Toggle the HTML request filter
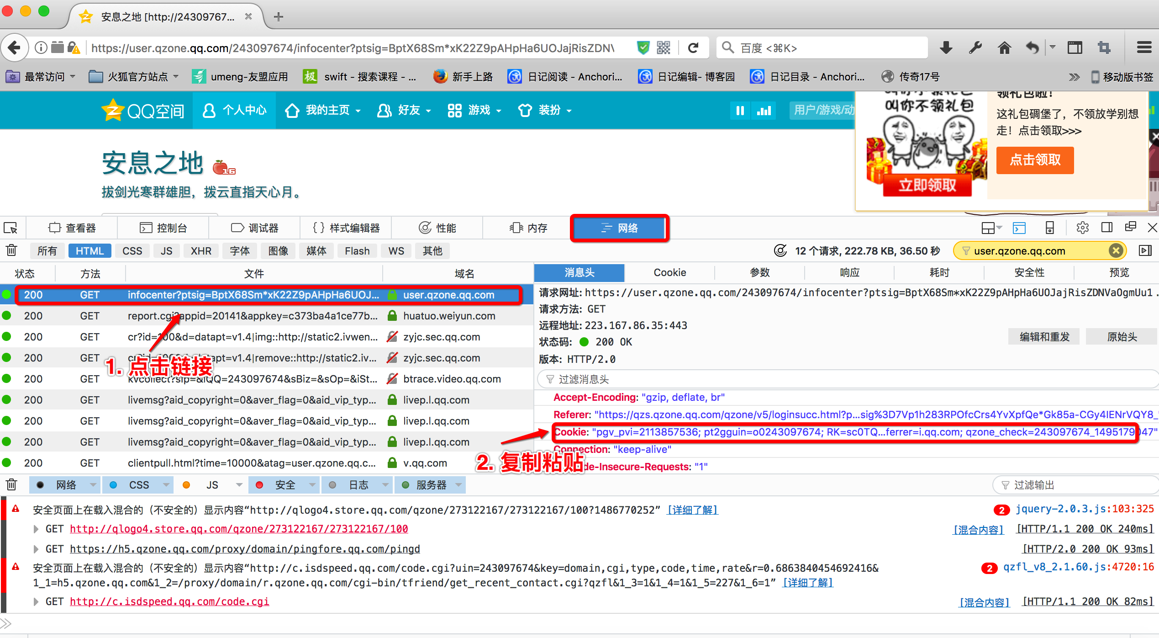The image size is (1159, 638). click(90, 251)
